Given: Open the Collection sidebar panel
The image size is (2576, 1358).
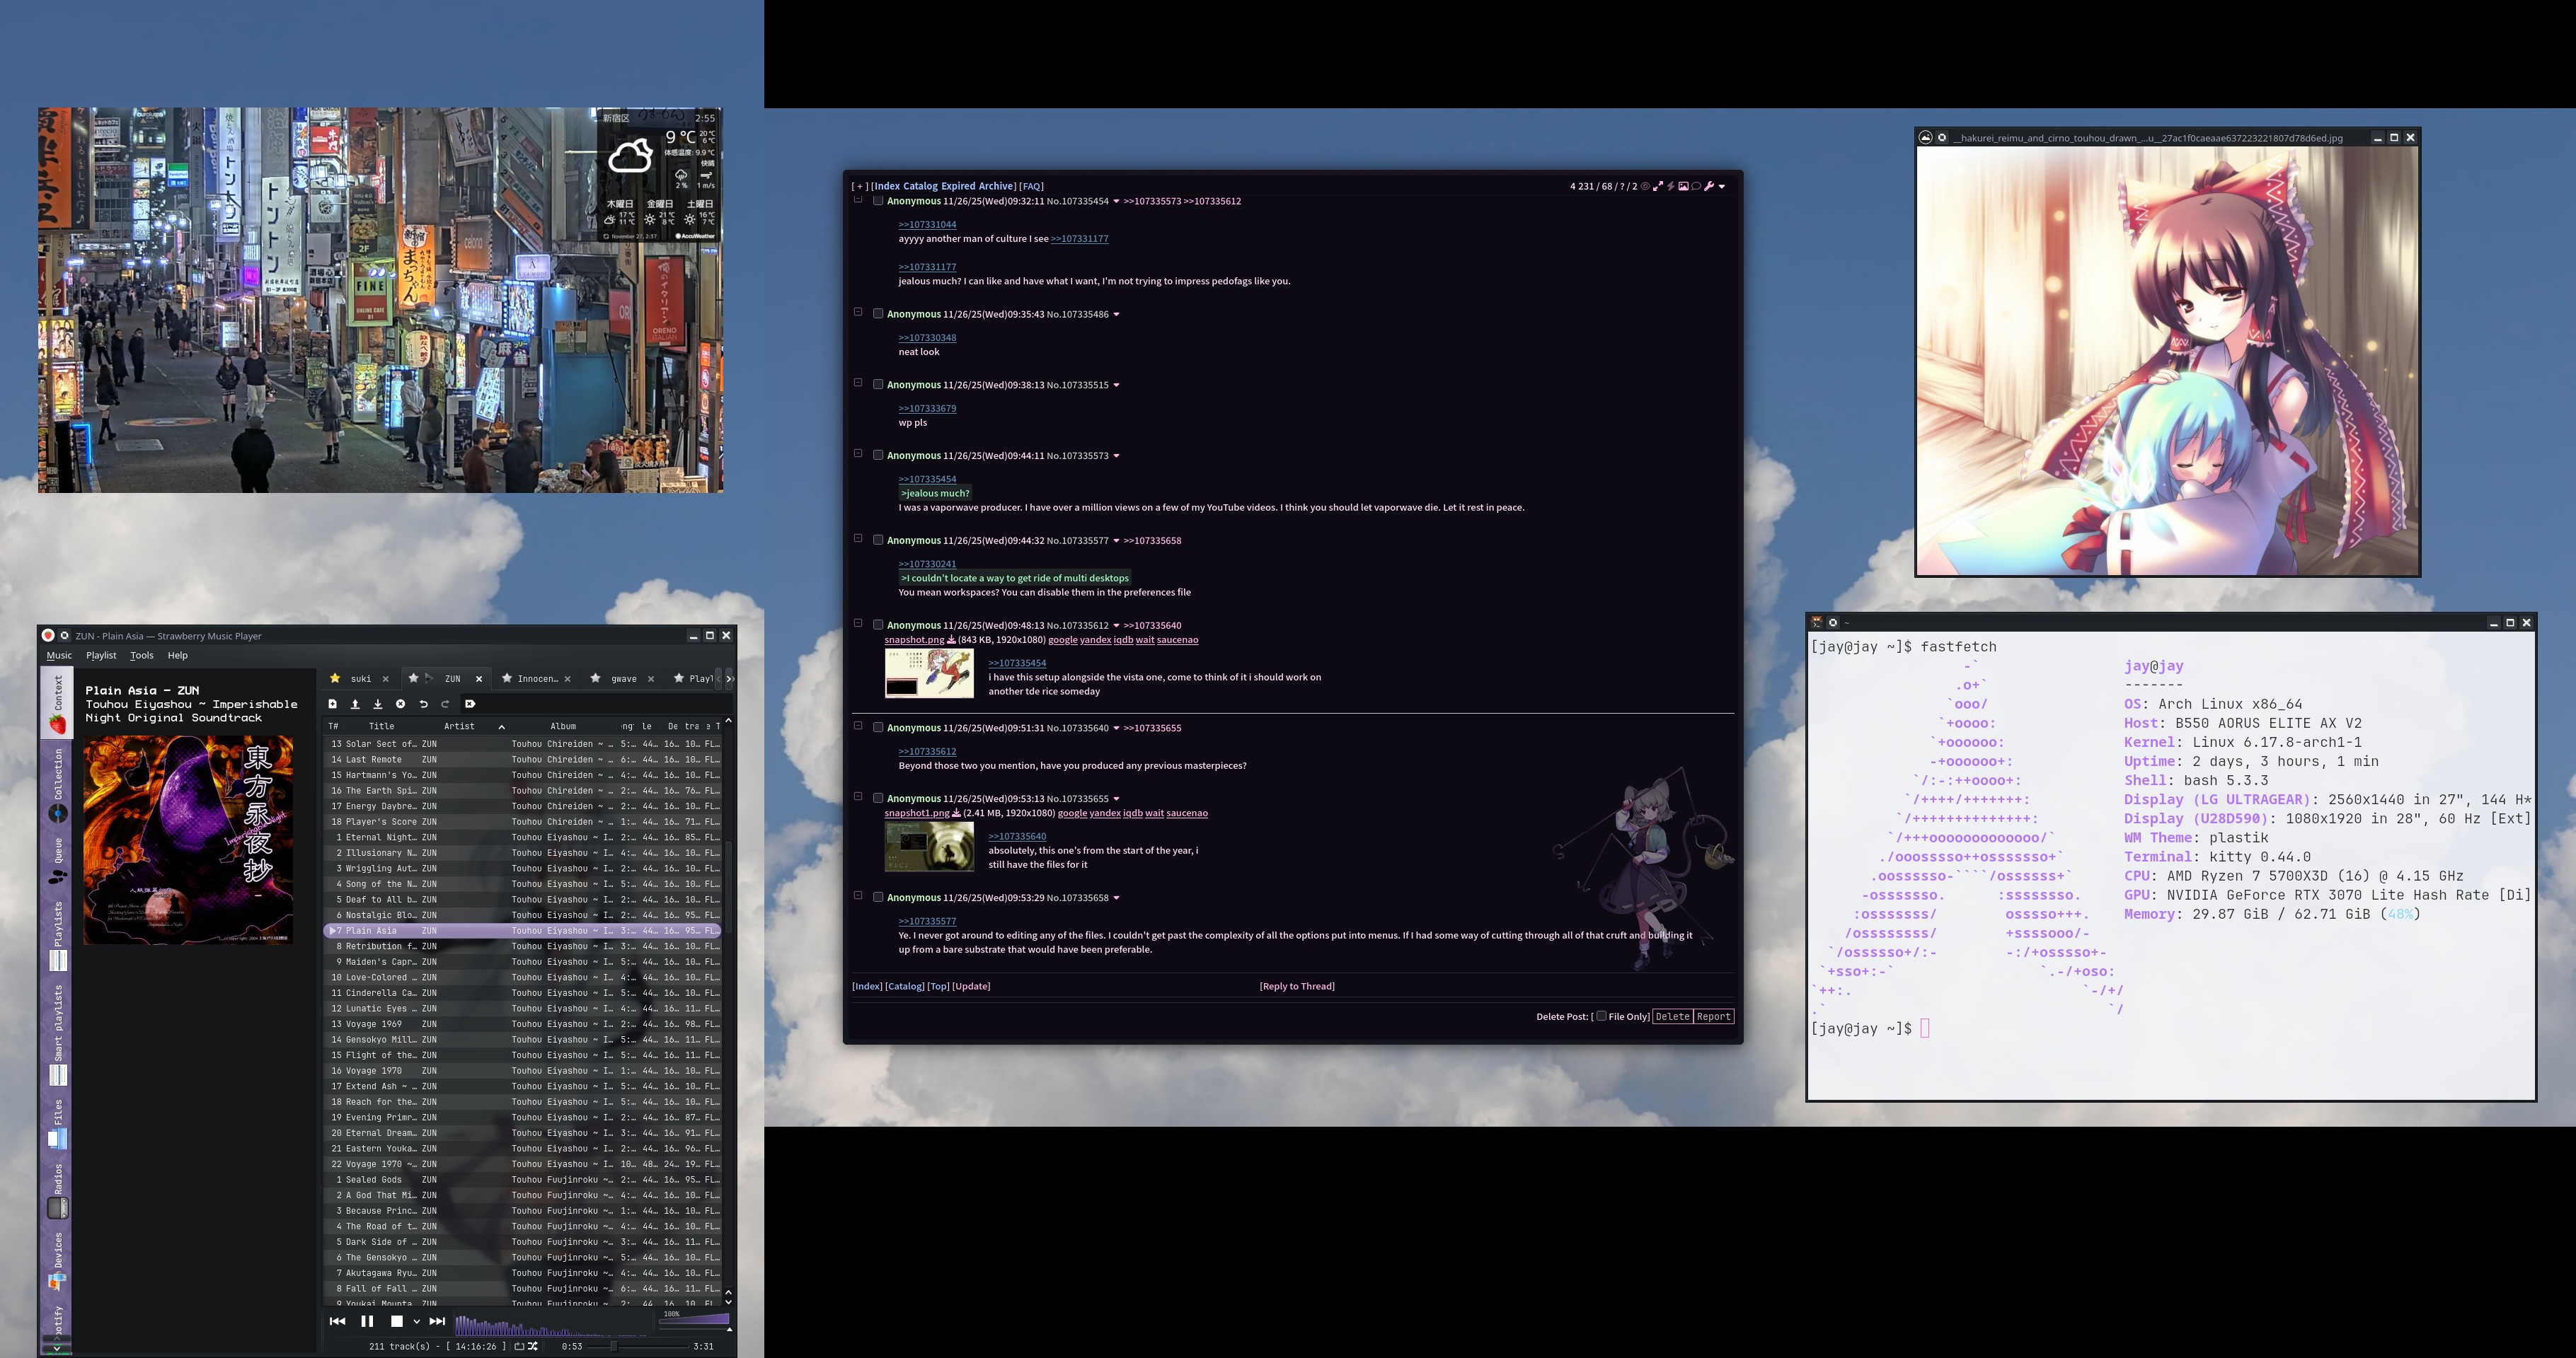Looking at the screenshot, I should click(58, 785).
